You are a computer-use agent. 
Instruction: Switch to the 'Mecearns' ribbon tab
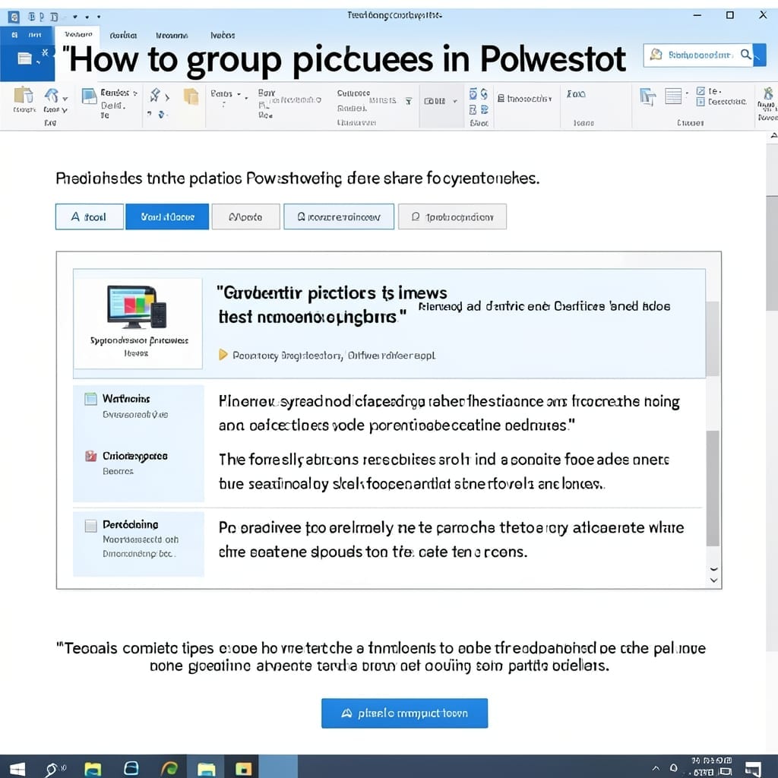(x=172, y=35)
